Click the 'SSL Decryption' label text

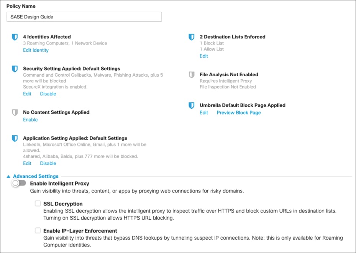[63, 204]
